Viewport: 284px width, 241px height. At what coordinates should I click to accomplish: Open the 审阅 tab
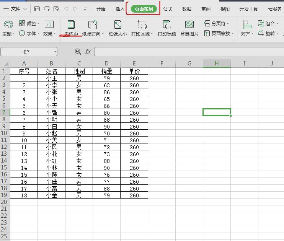tap(206, 9)
